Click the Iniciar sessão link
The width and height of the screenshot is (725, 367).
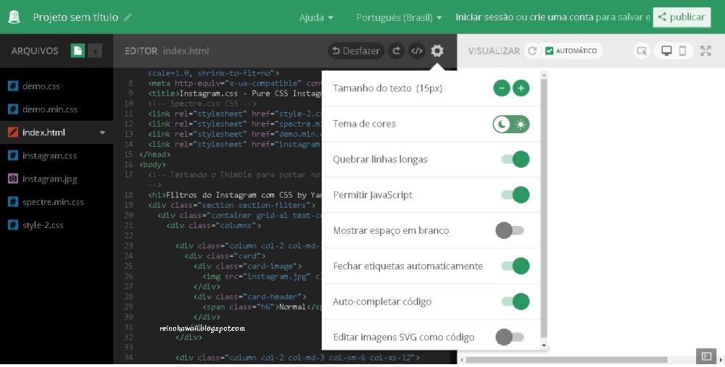click(x=484, y=17)
